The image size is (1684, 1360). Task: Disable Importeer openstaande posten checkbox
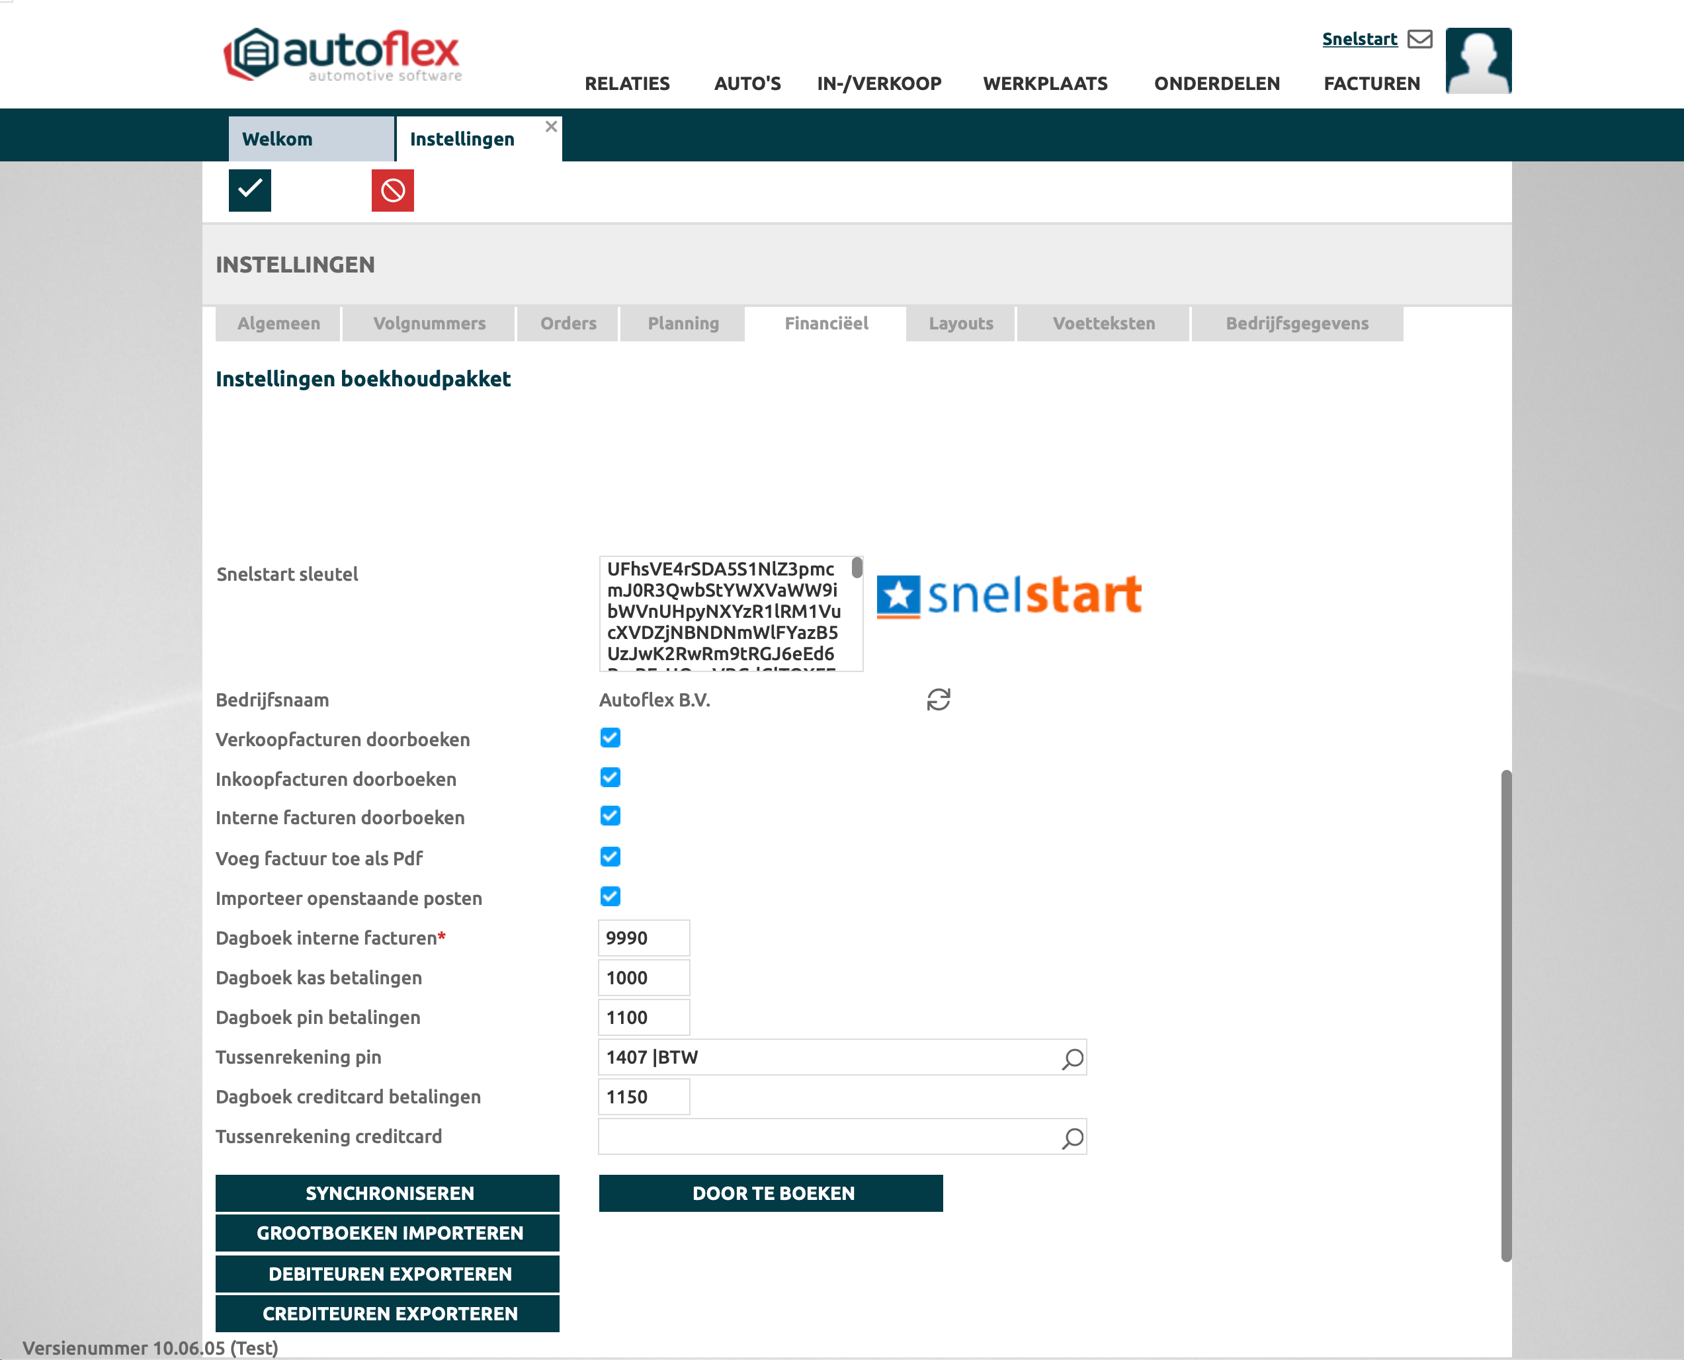(x=609, y=896)
